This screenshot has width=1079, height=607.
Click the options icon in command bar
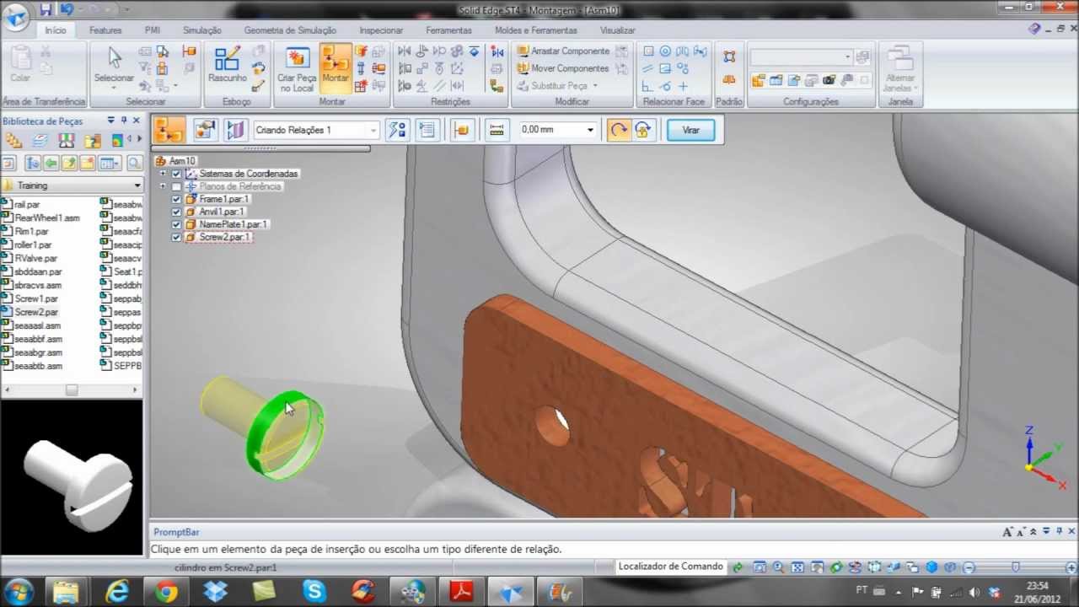[205, 130]
